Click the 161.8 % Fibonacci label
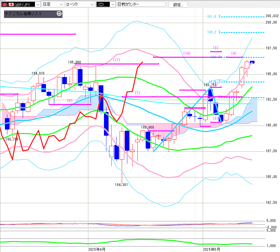The height and width of the screenshot is (252, 280). [214, 17]
